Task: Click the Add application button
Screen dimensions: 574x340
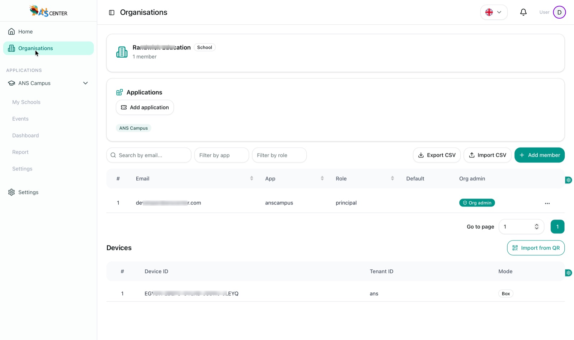Action: click(x=145, y=107)
